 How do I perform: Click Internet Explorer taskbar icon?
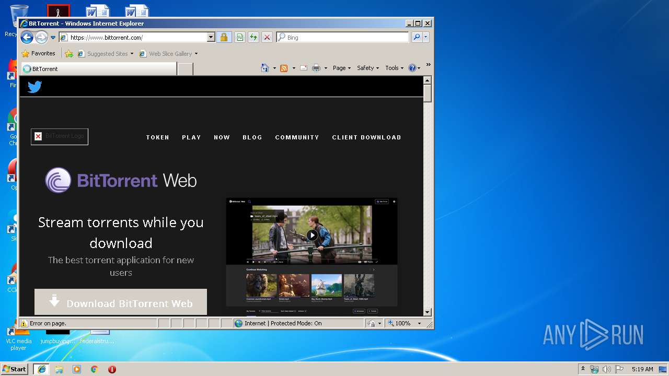[x=41, y=369]
